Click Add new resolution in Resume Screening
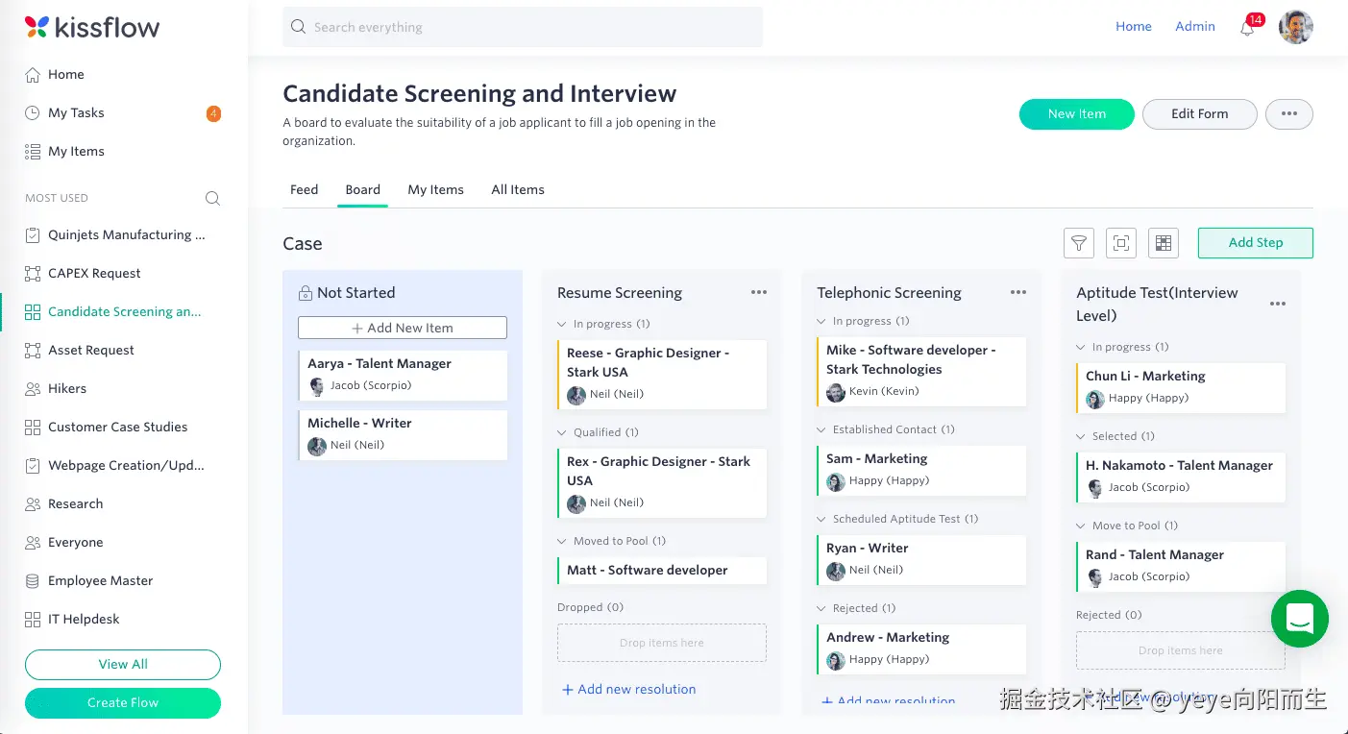The width and height of the screenshot is (1348, 734). 628,689
